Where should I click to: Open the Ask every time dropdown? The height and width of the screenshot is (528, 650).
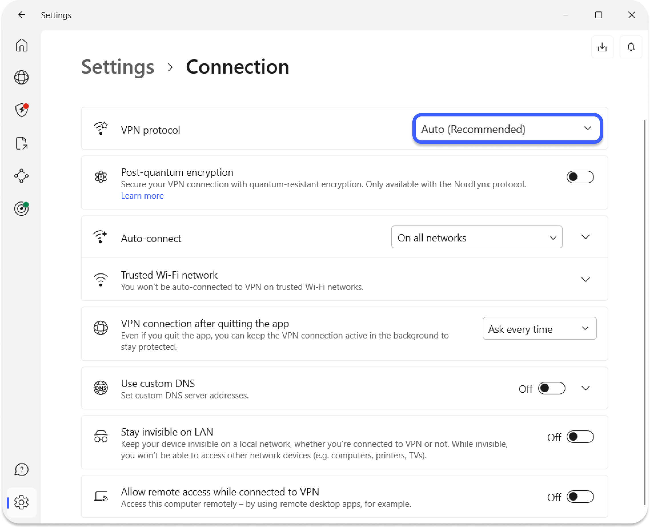pyautogui.click(x=539, y=329)
